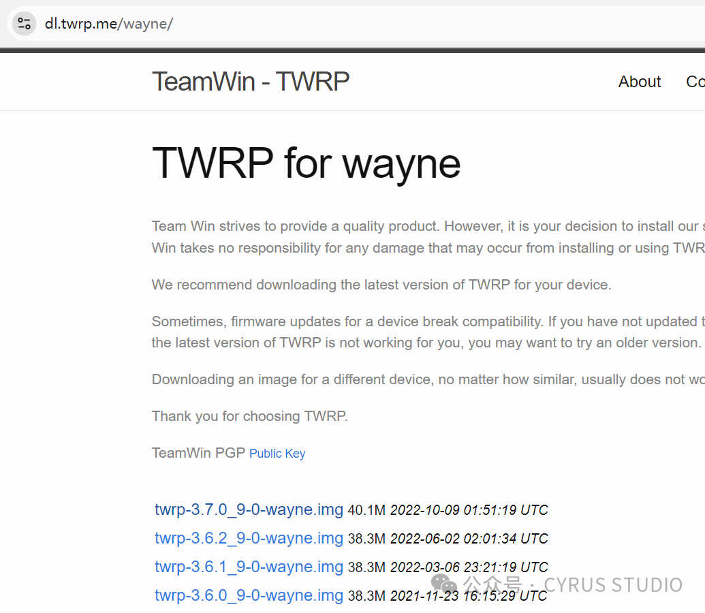
Task: Download twrp-3.6.1_9-0-wayne.img
Action: [249, 567]
